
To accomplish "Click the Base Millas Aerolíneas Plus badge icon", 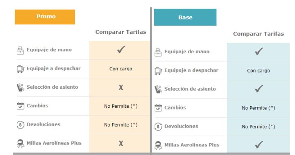I will (158, 145).
